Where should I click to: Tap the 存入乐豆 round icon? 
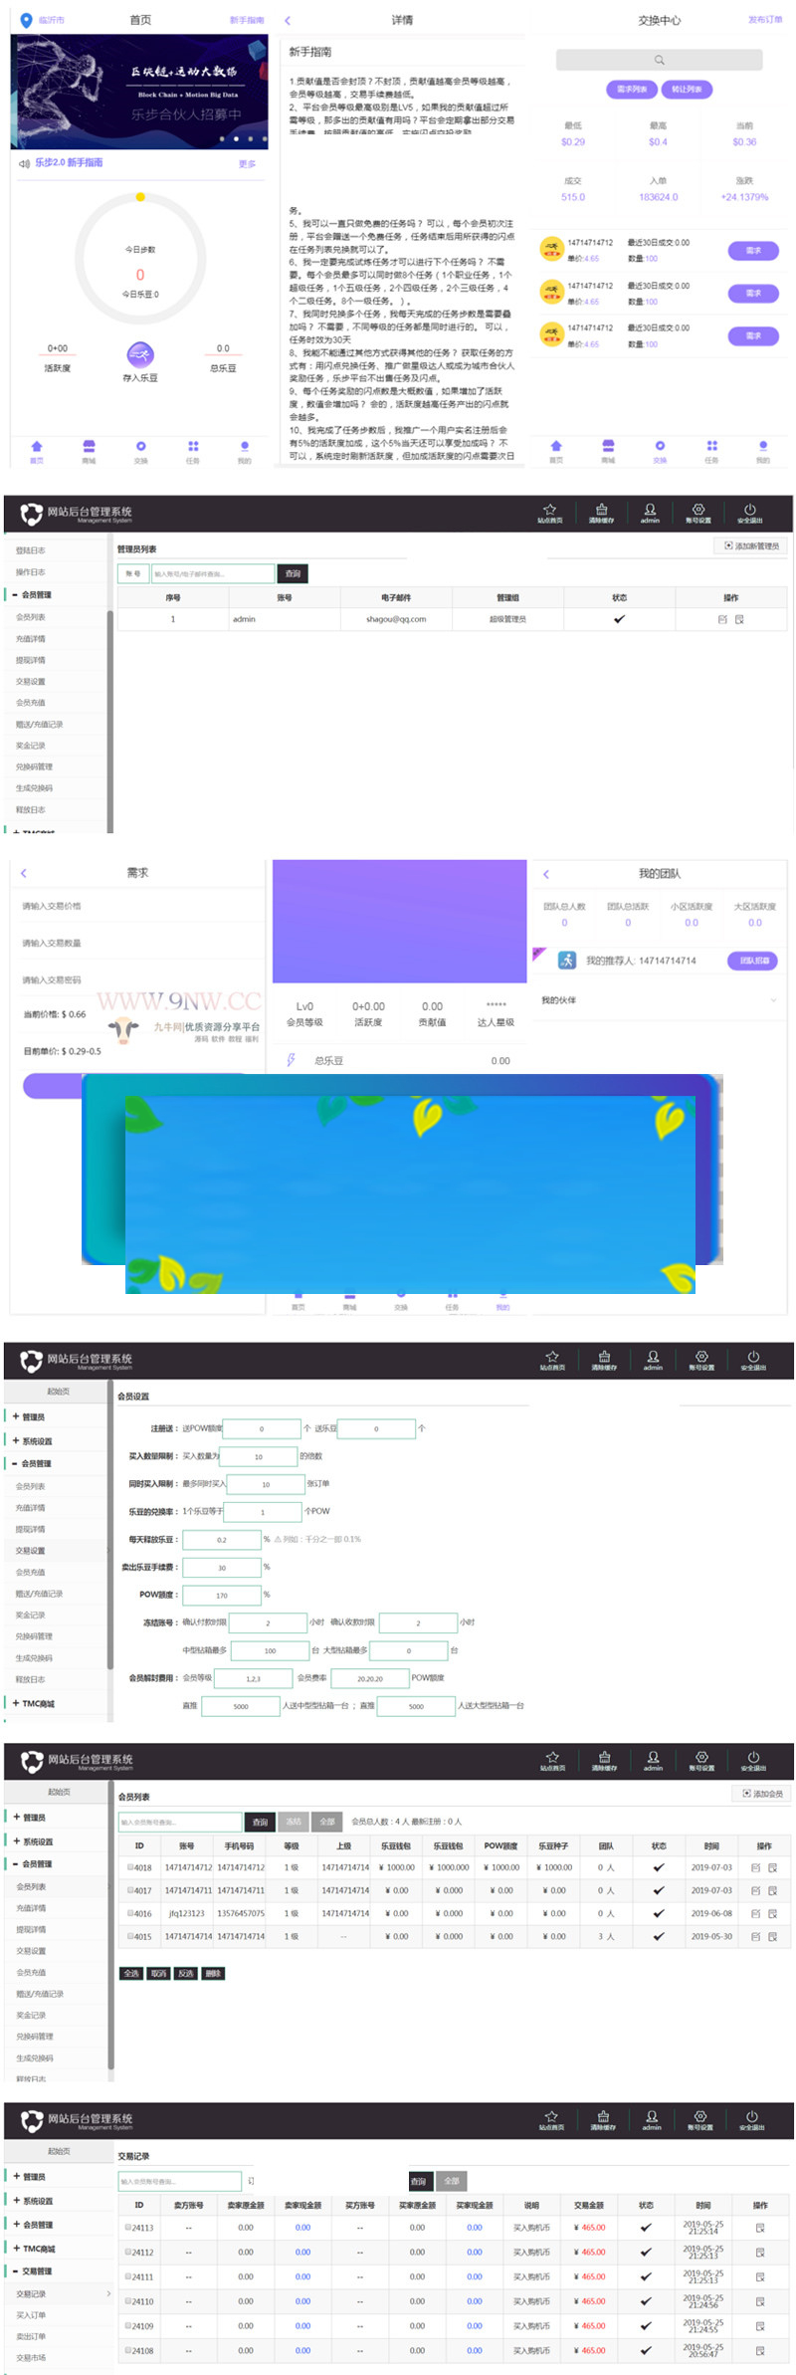click(140, 353)
